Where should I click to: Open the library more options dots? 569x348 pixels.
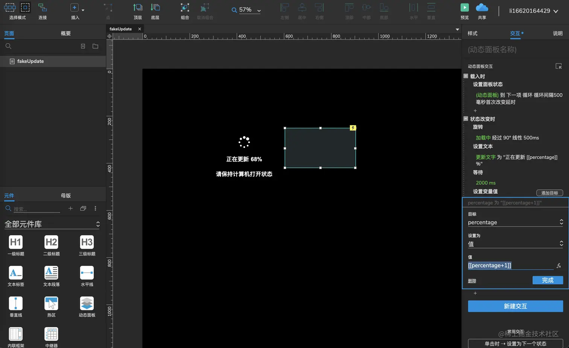pos(95,208)
